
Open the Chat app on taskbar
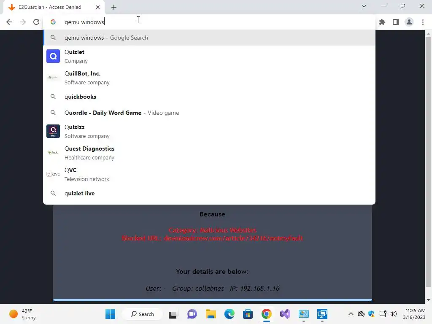pyautogui.click(x=192, y=314)
